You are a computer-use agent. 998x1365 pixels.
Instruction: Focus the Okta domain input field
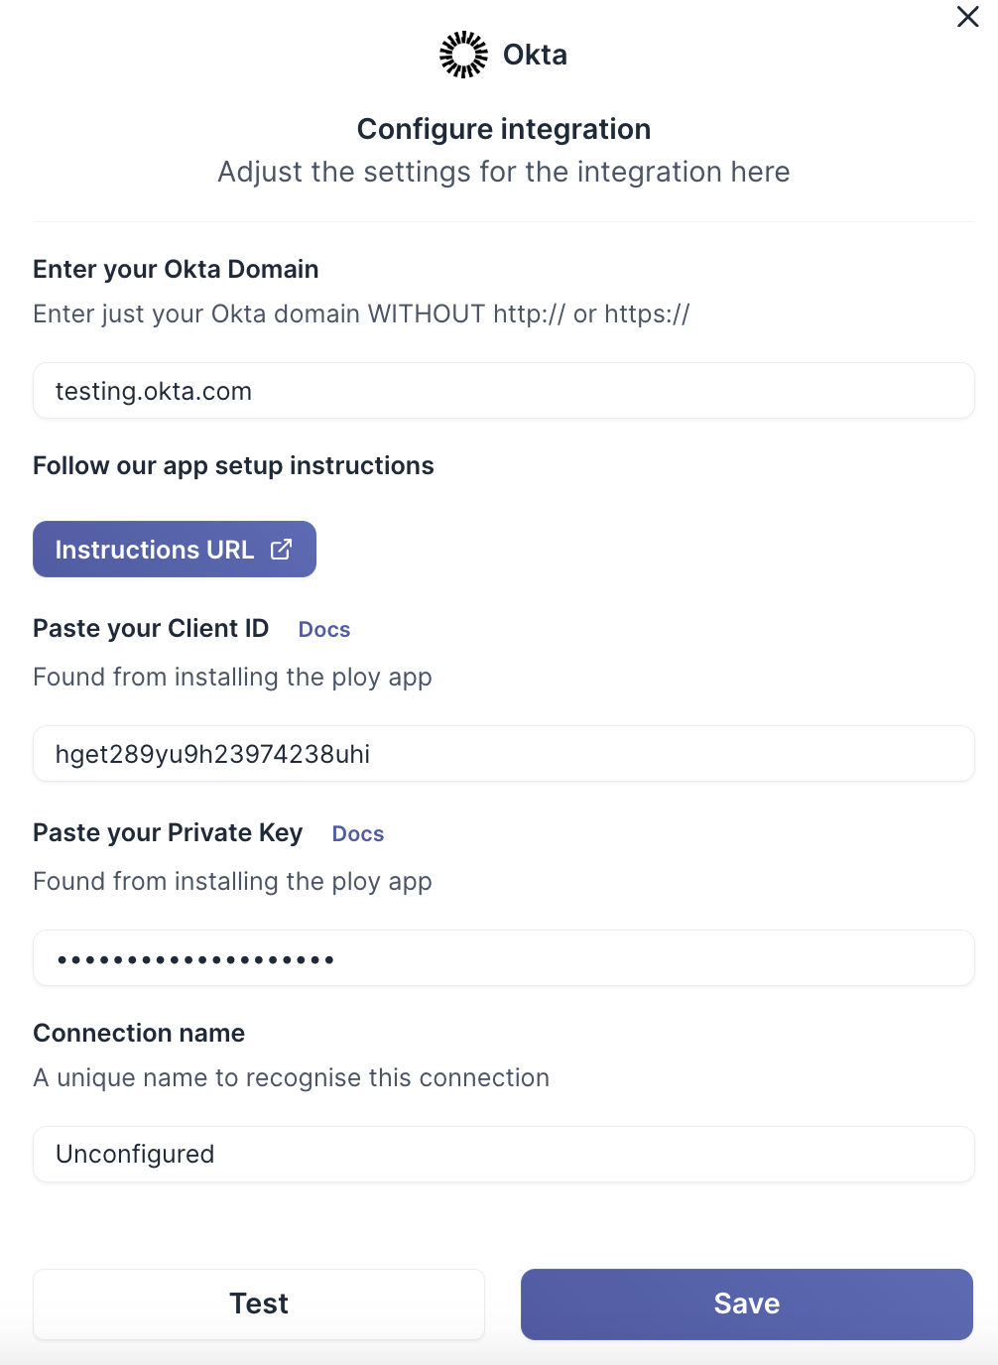click(503, 391)
